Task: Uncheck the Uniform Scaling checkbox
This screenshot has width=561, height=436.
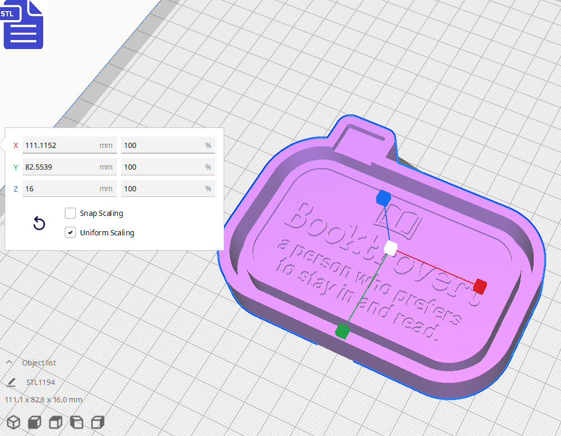Action: [70, 232]
